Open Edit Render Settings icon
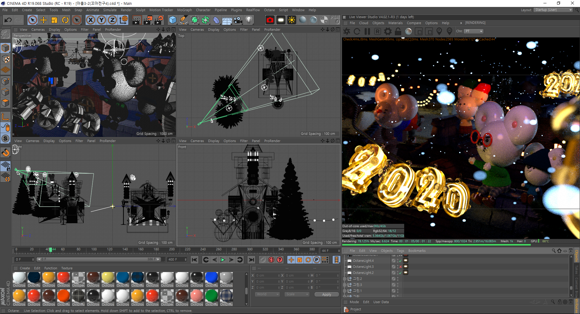 click(x=159, y=20)
